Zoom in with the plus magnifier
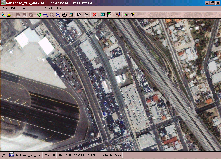Viewport: 221px width, 159px height. click(x=58, y=15)
